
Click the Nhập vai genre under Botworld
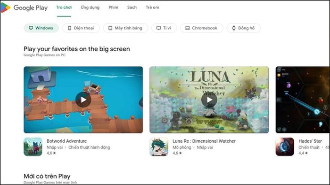(x=55, y=147)
